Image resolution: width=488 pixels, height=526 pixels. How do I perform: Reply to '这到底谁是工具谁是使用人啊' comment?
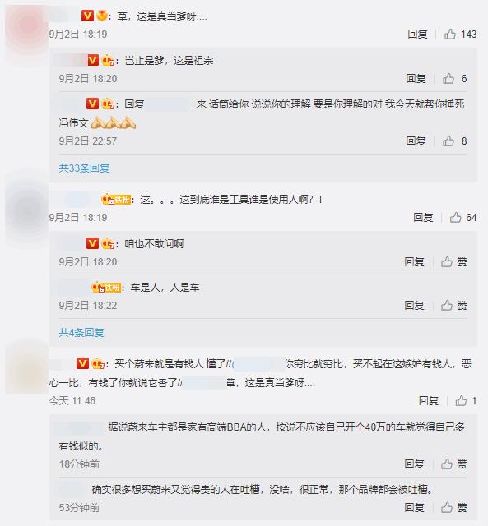[x=423, y=217]
